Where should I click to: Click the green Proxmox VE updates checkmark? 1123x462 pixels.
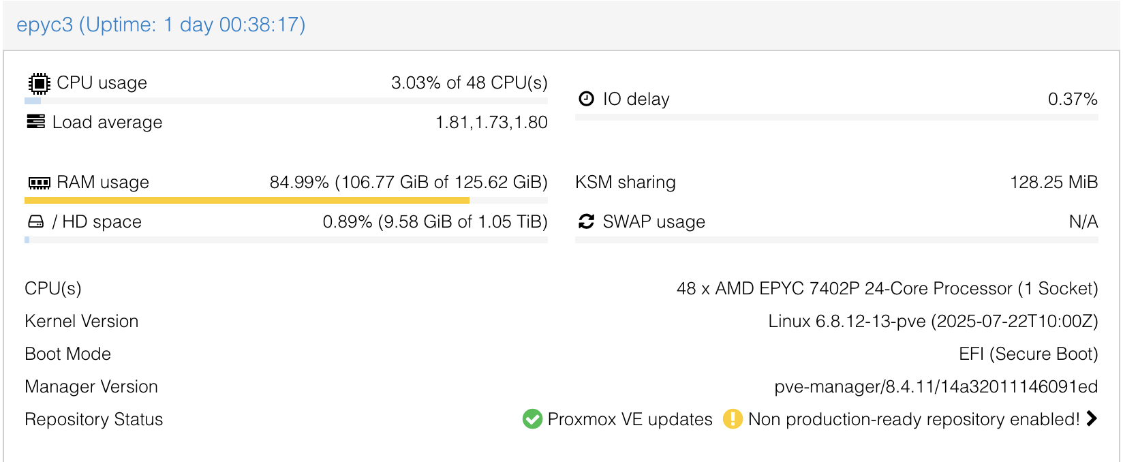(x=532, y=419)
